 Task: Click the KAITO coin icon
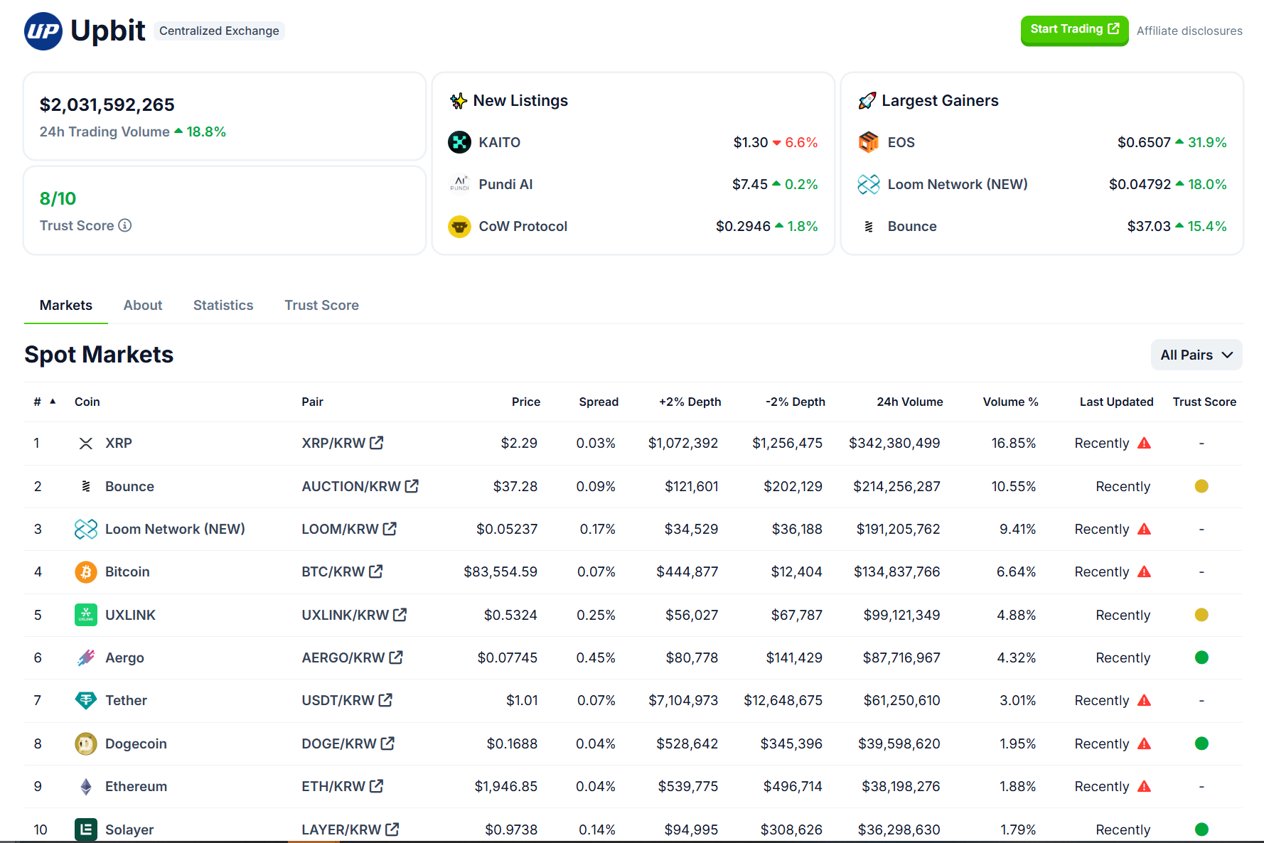click(x=460, y=142)
